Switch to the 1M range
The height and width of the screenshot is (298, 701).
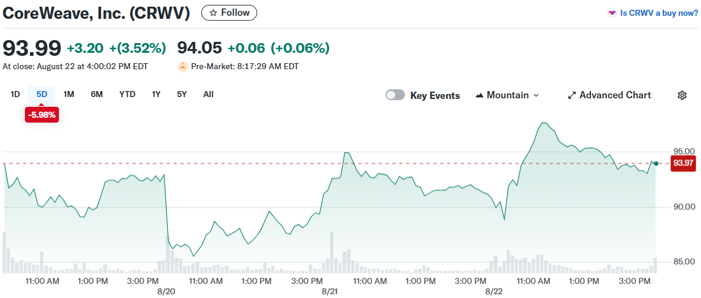pyautogui.click(x=69, y=94)
